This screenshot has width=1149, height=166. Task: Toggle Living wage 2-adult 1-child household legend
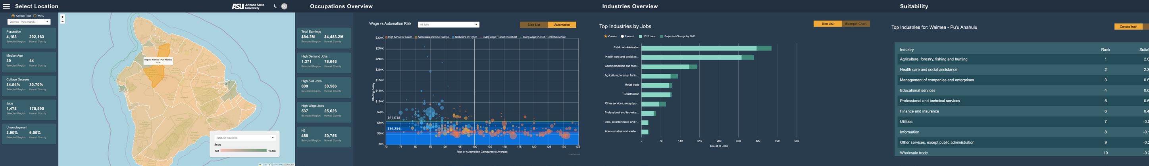click(x=543, y=37)
